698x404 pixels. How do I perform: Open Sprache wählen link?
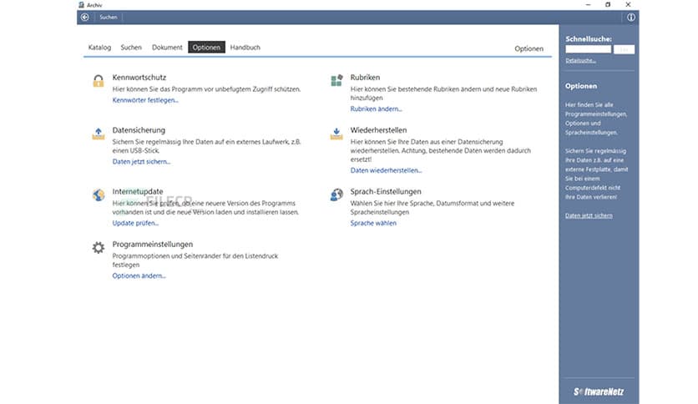[x=373, y=224]
